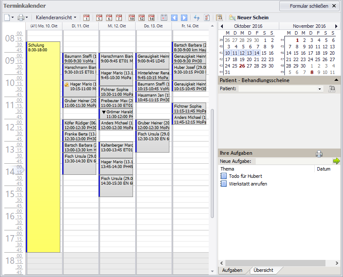Switch to the 14-day calendar view
This screenshot has height=277, width=343.
click(151, 18)
